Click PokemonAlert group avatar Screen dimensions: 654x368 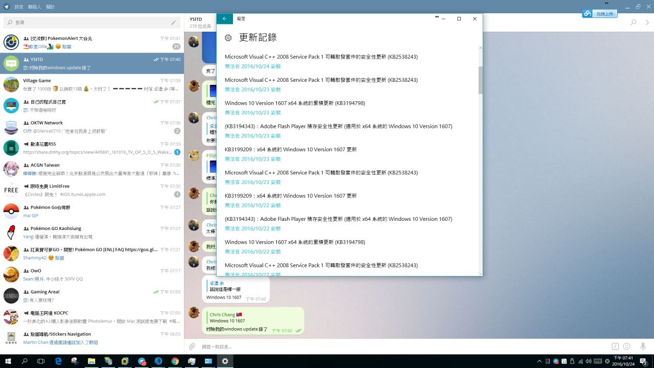pos(11,42)
